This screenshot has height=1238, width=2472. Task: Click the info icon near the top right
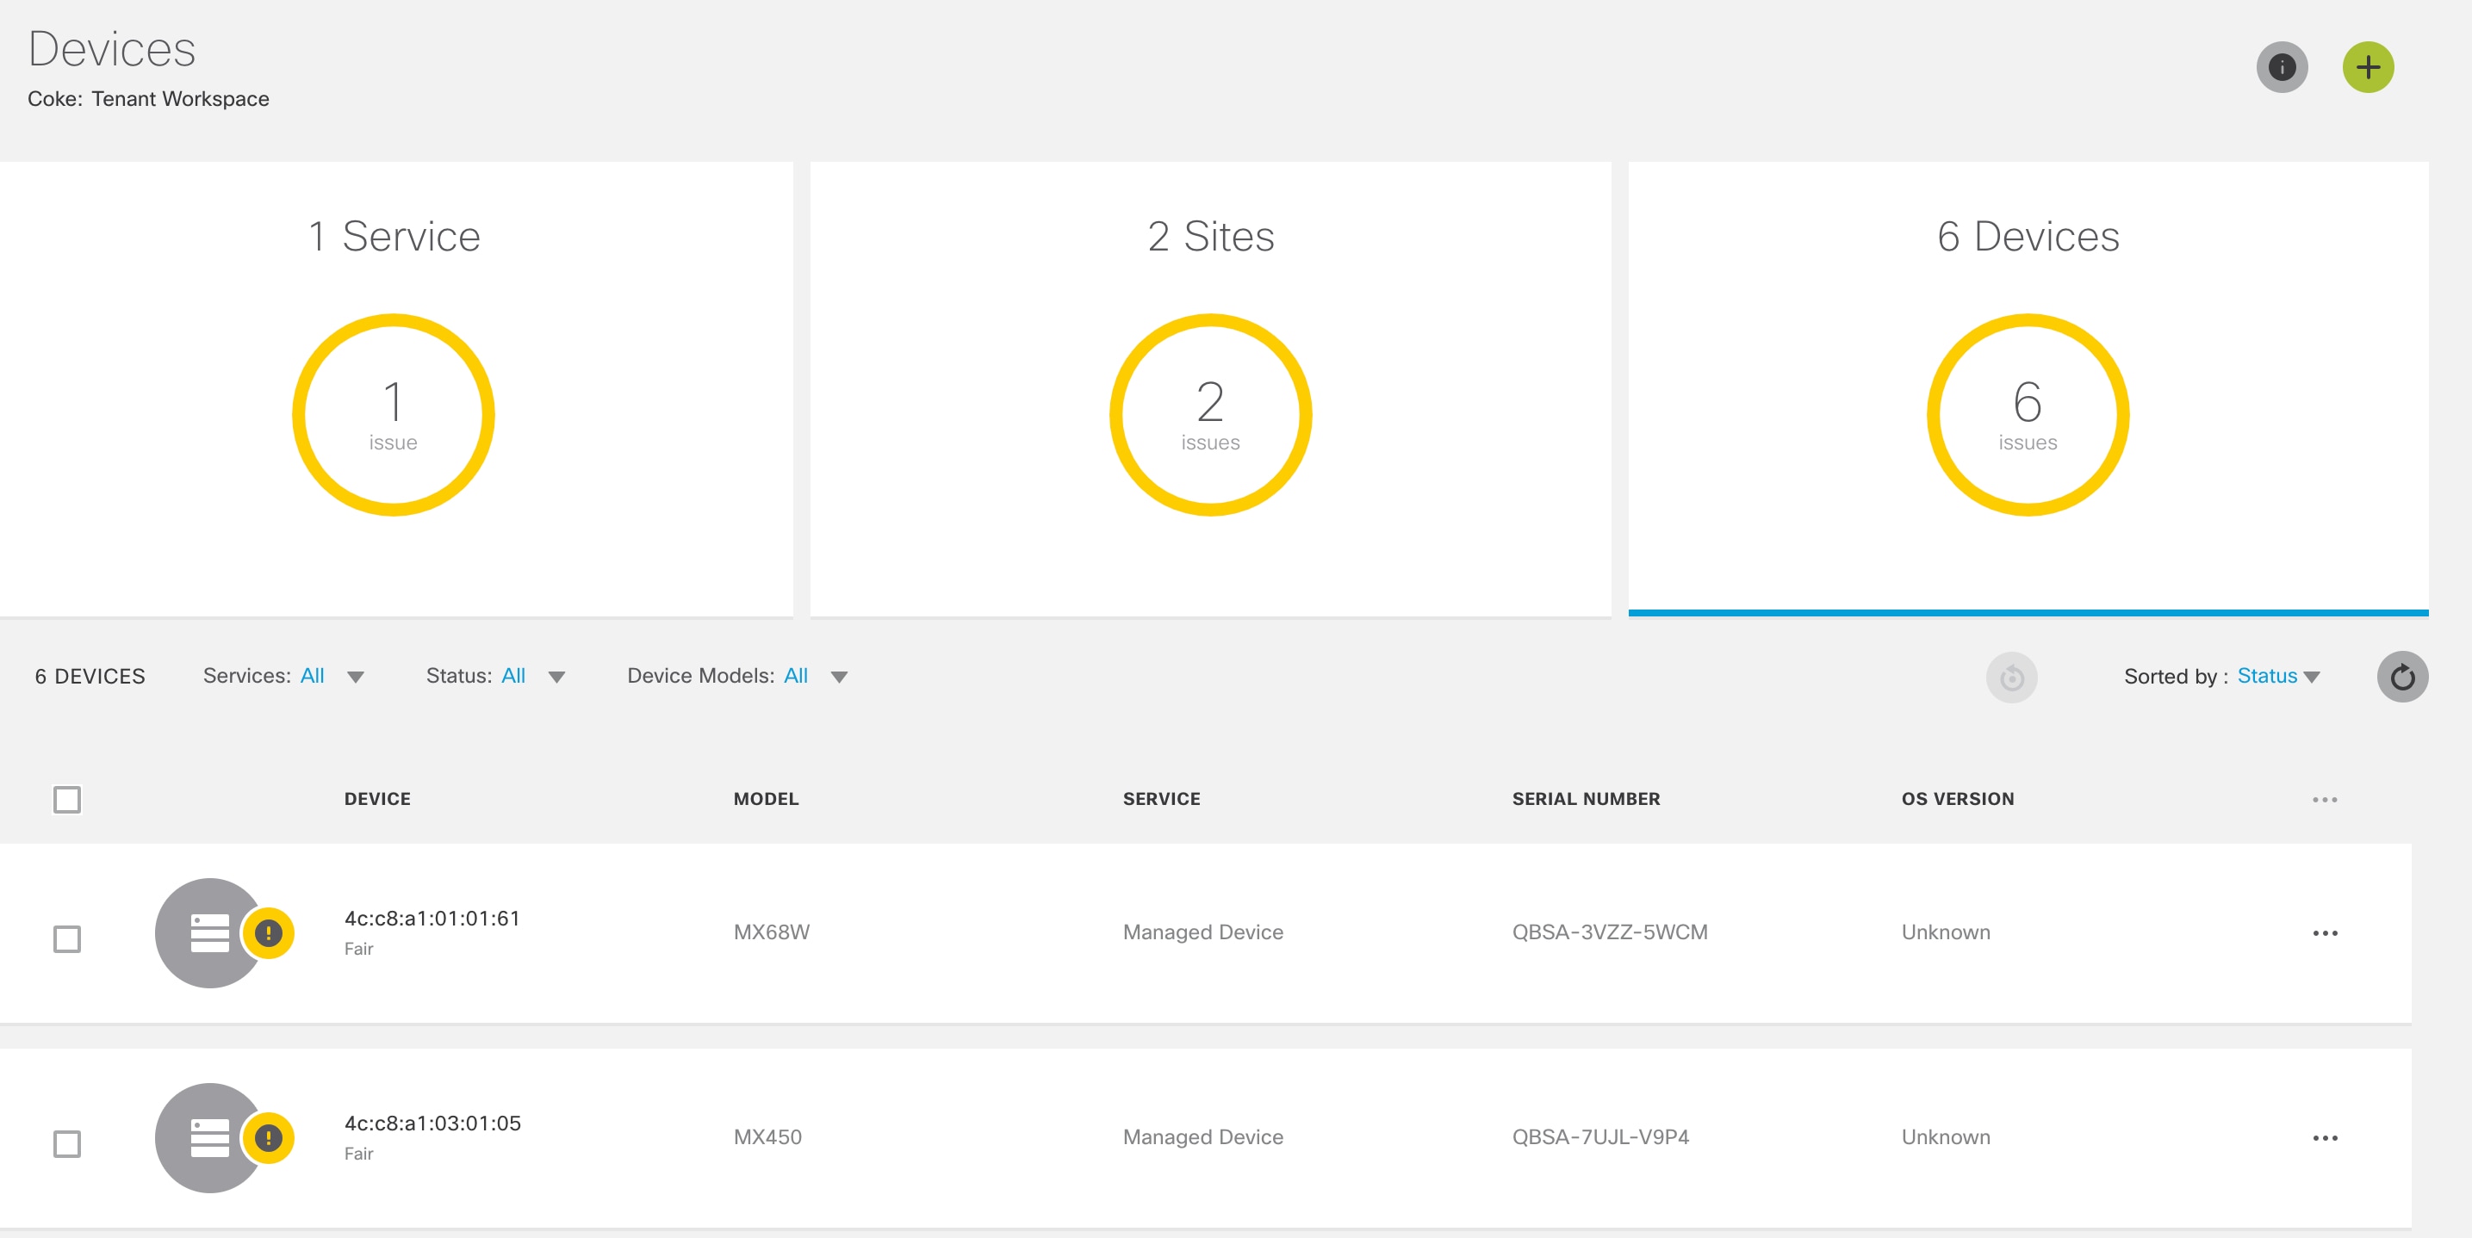point(2282,67)
